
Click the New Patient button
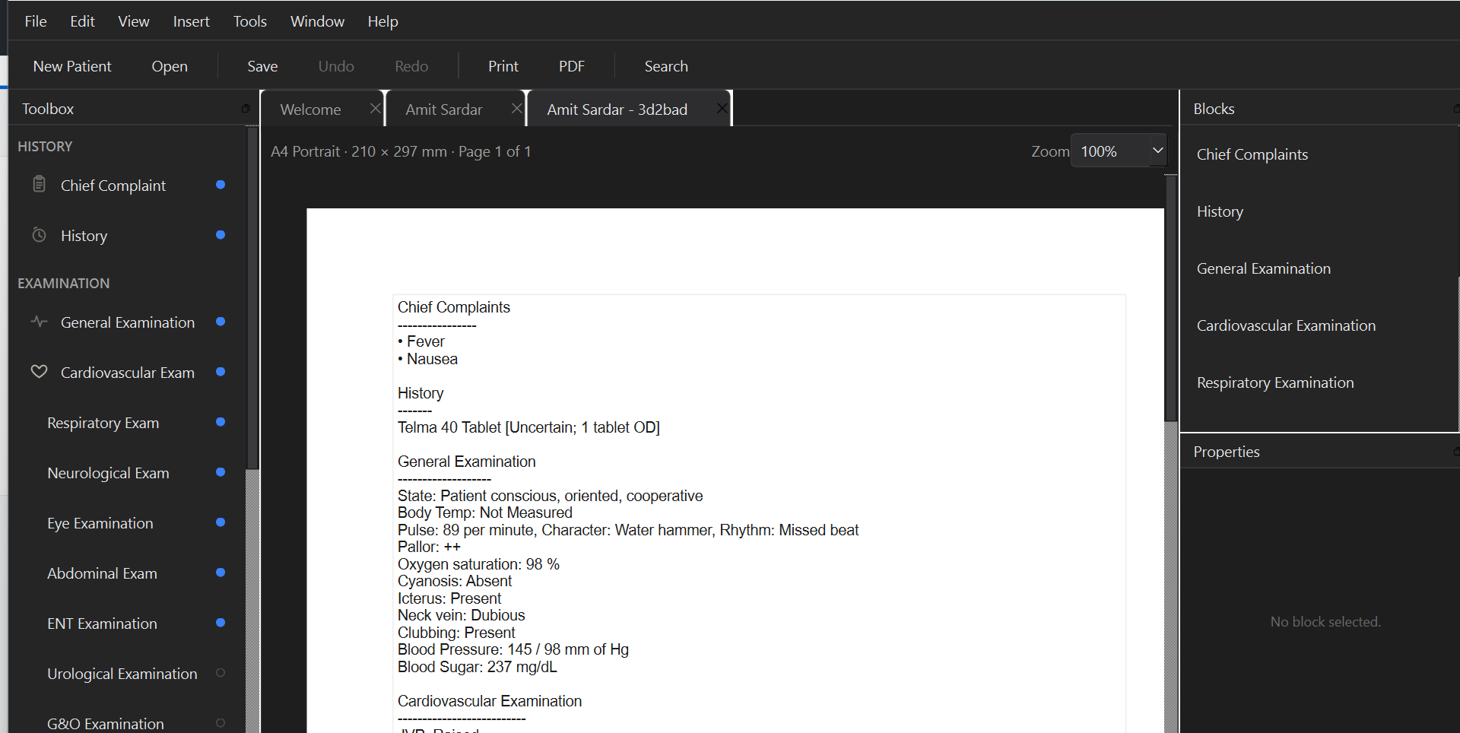click(x=72, y=66)
